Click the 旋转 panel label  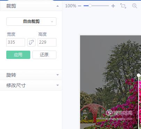click(11, 75)
